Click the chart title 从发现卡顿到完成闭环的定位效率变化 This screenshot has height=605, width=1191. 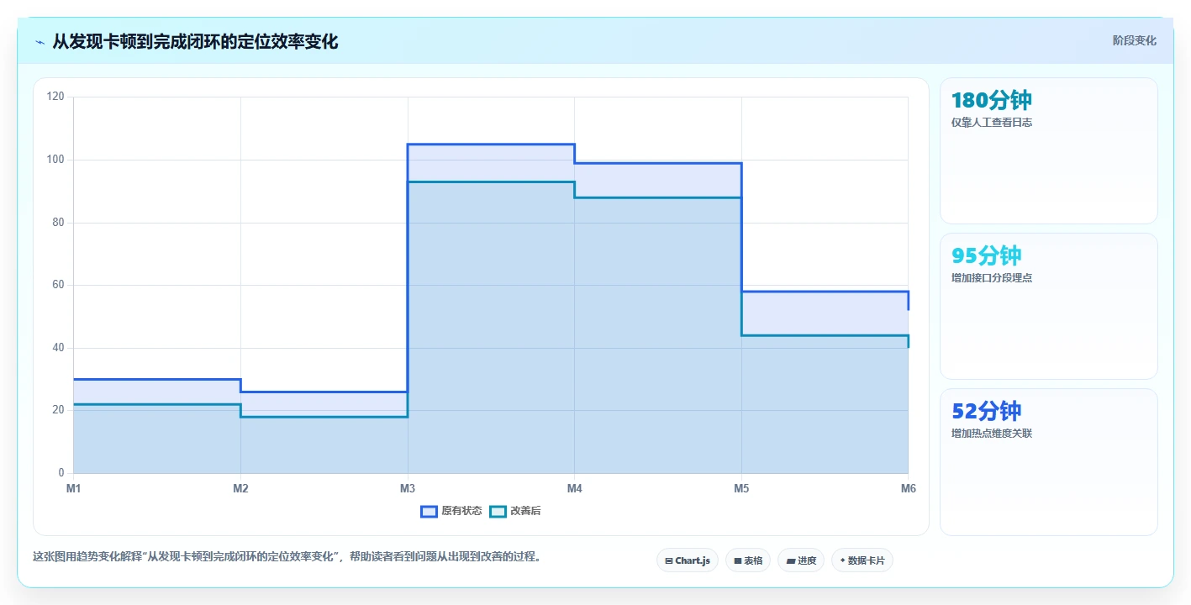(x=195, y=41)
